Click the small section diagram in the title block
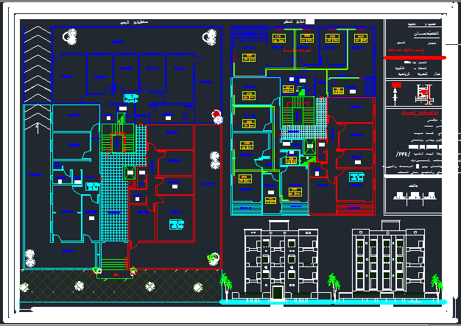Screen dimensions: 461x326 pyautogui.click(x=415, y=196)
